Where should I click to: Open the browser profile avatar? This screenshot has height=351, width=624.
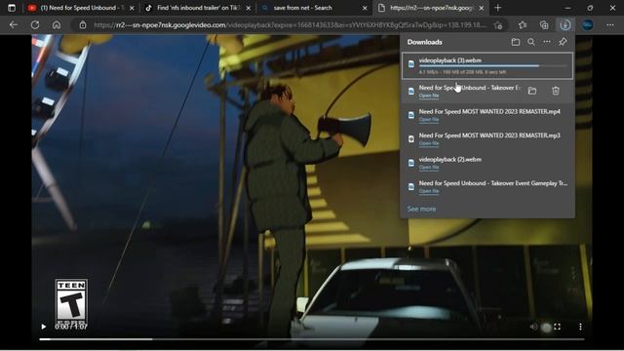[587, 25]
